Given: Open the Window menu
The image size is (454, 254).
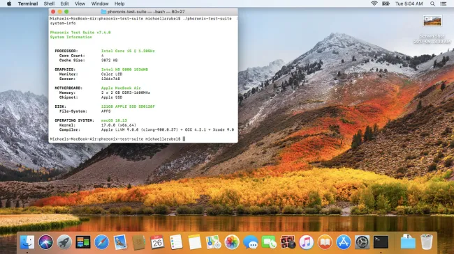Looking at the screenshot, I should [x=100, y=3].
